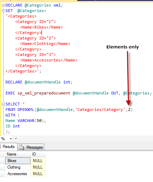
Task: Select the ID column header
Action: coord(38,154)
